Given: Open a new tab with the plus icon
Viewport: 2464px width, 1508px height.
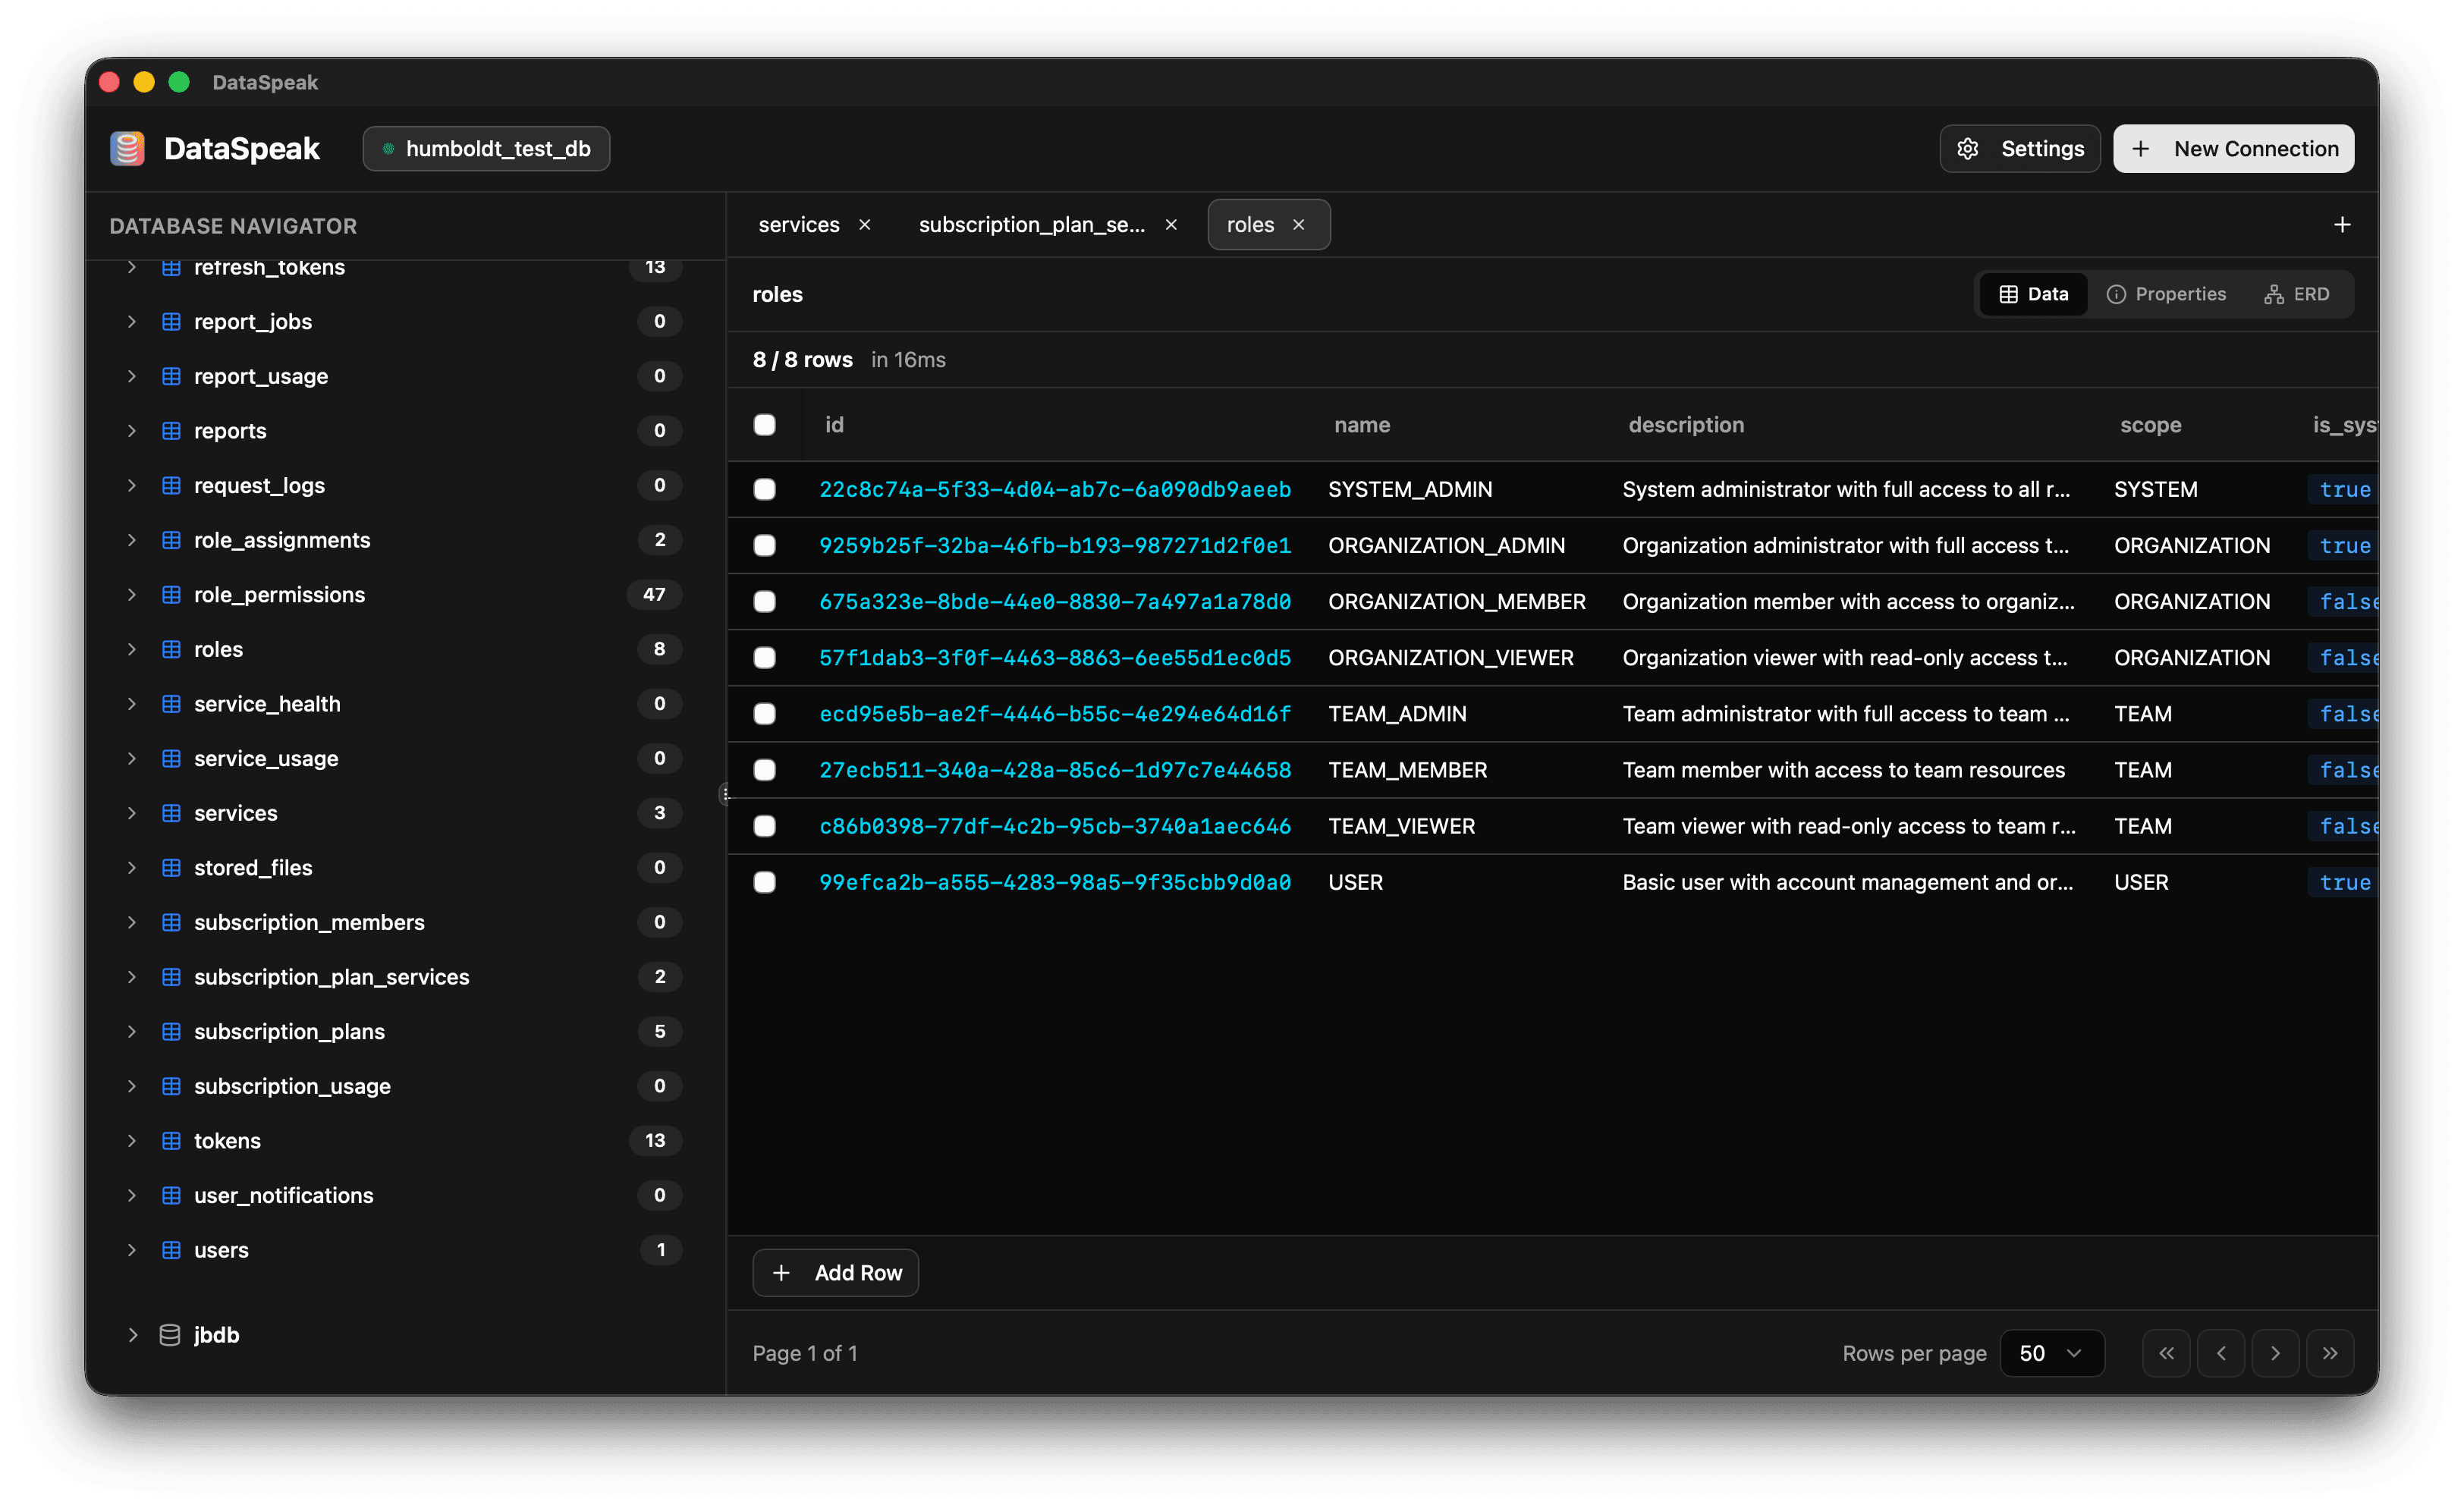Looking at the screenshot, I should (2341, 224).
